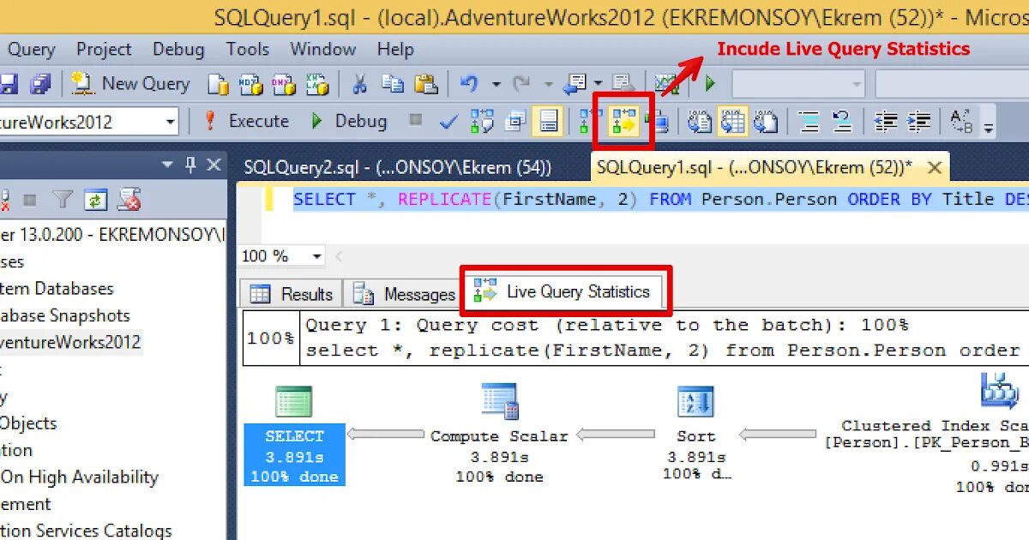Switch to the Messages tab
This screenshot has width=1029, height=540.
(x=404, y=294)
